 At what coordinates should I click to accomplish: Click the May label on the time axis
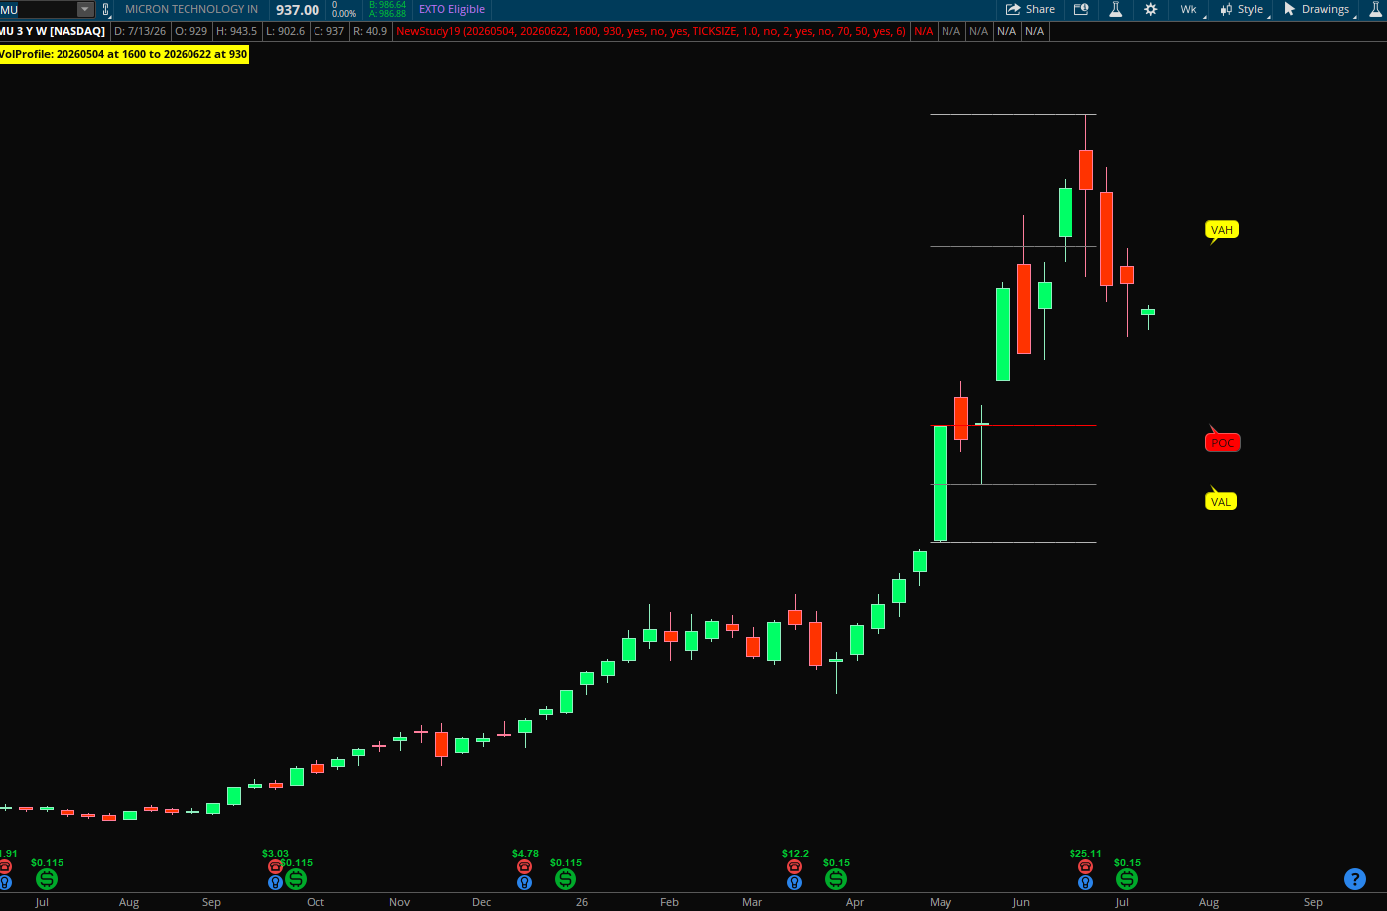941,902
